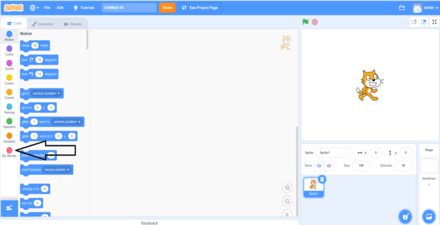
Task: Switch to the Sounds tab
Action: point(73,24)
